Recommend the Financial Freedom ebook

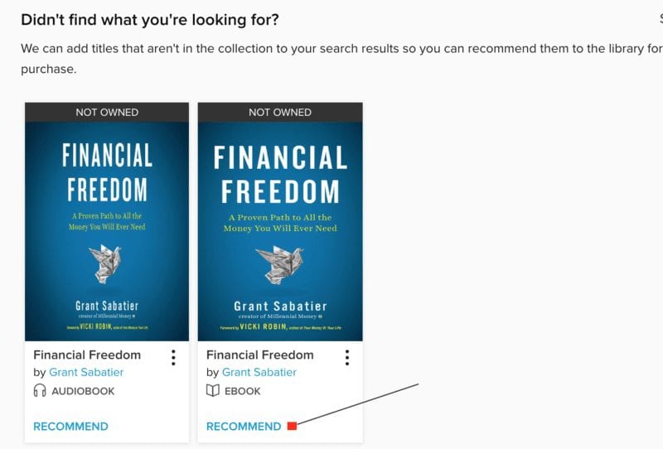click(x=244, y=426)
